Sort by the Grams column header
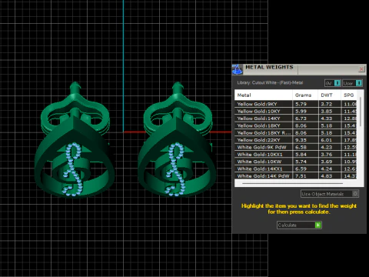The image size is (369, 277). pyautogui.click(x=305, y=95)
